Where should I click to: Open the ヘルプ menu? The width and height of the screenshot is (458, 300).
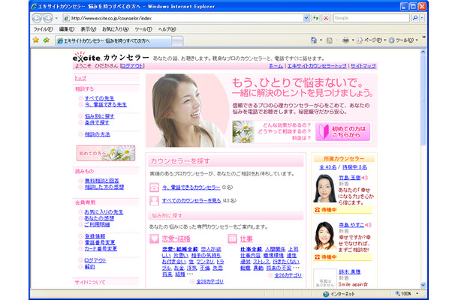tap(167, 29)
